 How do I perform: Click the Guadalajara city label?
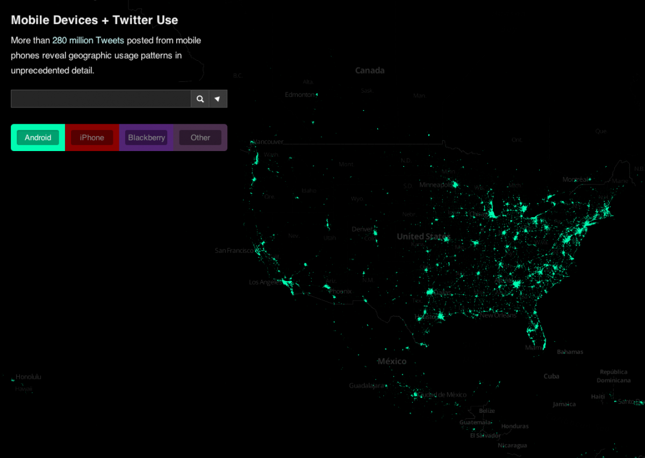pos(367,385)
